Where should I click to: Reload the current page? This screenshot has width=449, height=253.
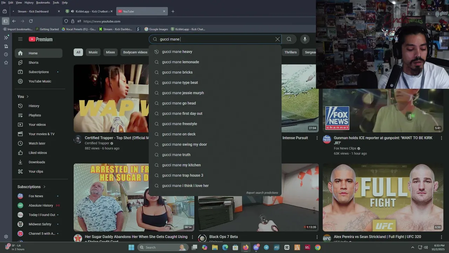pyautogui.click(x=31, y=21)
